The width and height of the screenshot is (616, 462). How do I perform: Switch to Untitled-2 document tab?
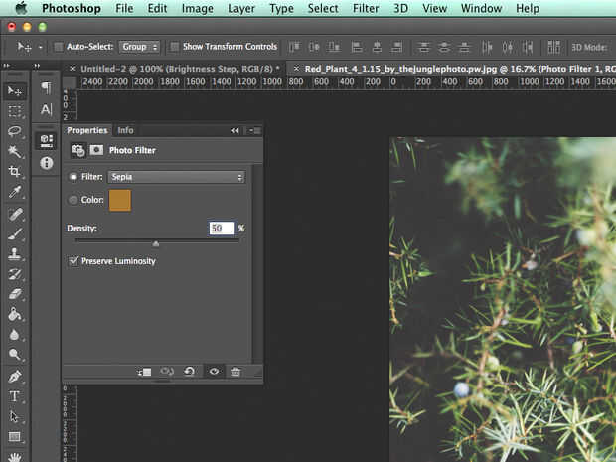180,69
